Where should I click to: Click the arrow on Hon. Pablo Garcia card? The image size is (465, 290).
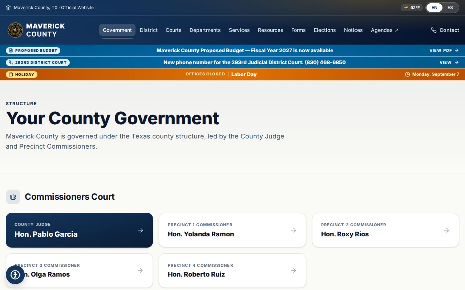(141, 230)
